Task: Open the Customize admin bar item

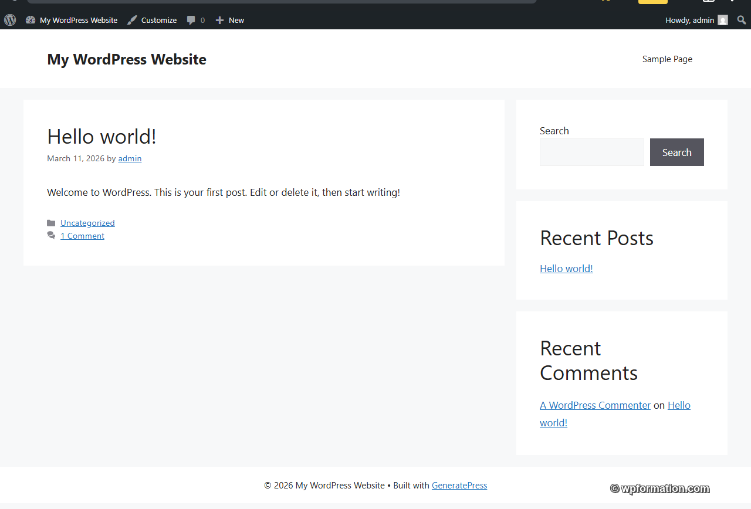Action: [x=152, y=20]
